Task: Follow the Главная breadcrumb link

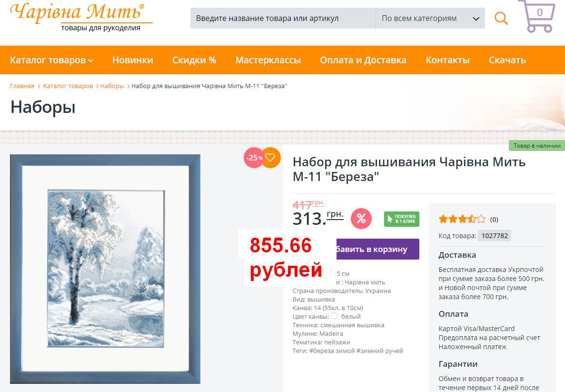Action: 22,86
